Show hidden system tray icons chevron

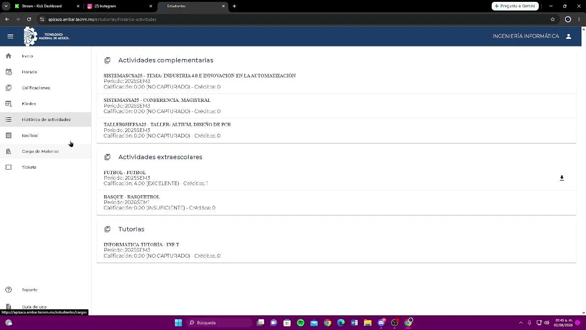pos(521,323)
